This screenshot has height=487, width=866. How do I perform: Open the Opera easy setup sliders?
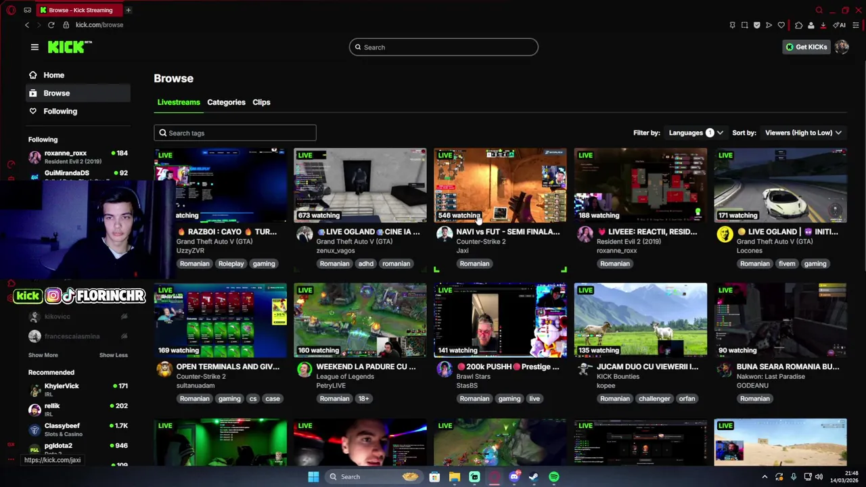(x=855, y=25)
